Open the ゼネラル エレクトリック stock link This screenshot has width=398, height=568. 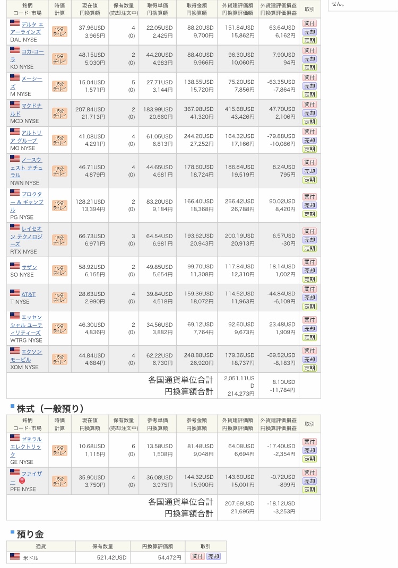click(26, 447)
